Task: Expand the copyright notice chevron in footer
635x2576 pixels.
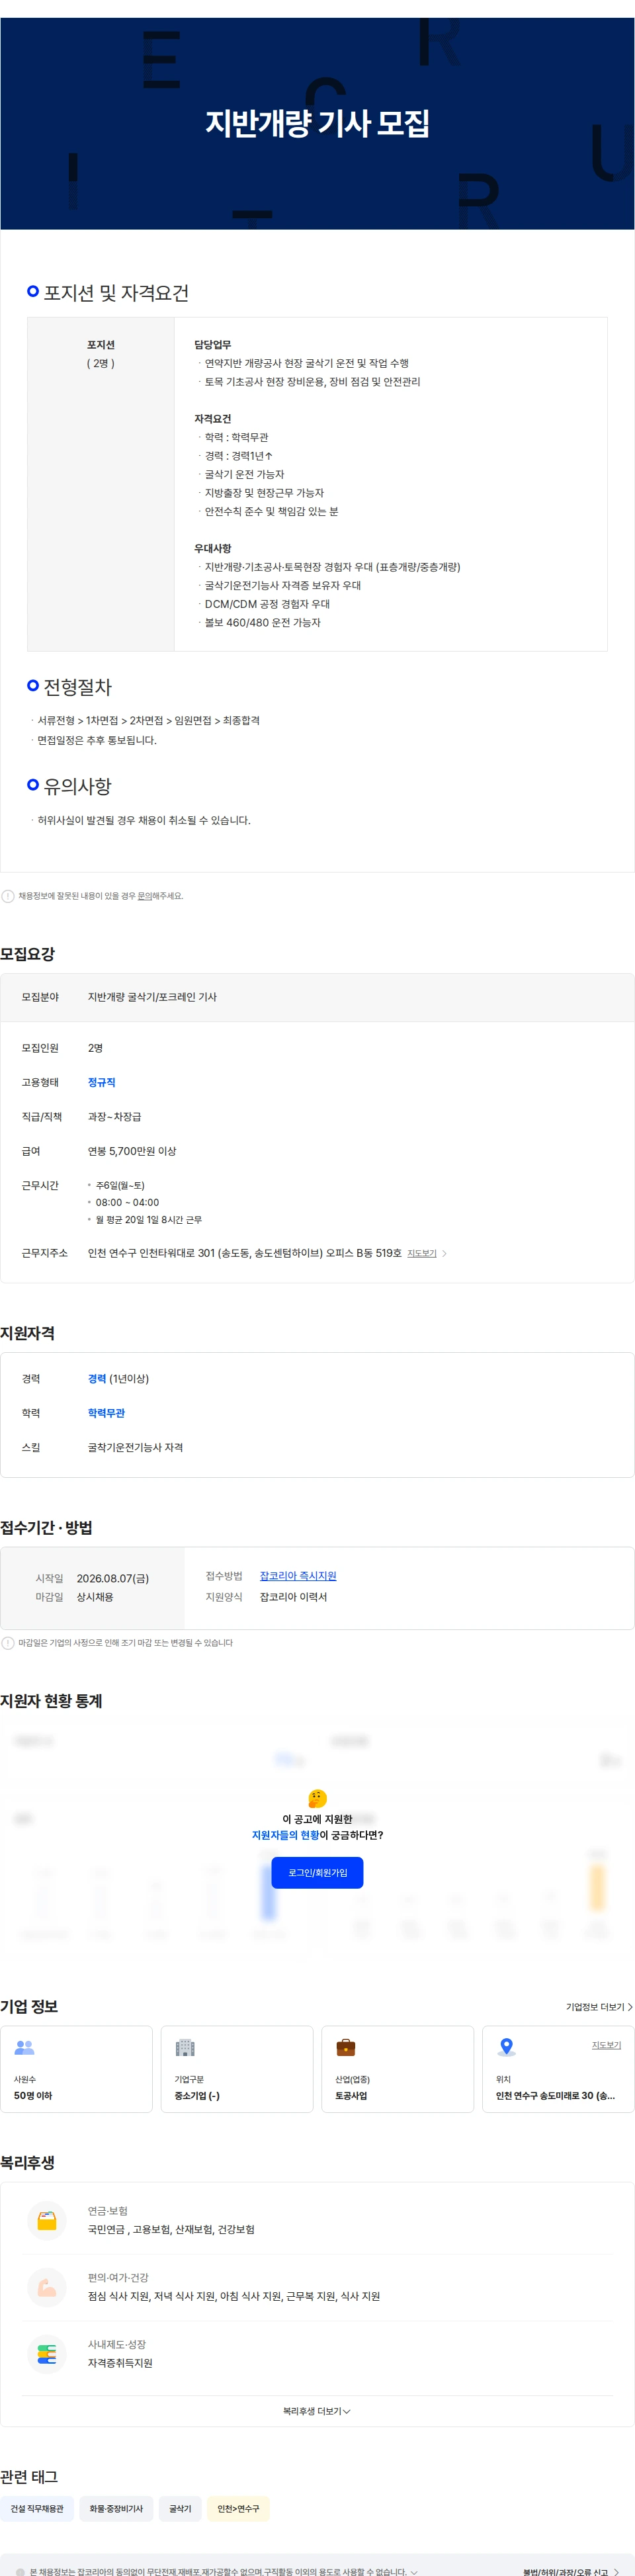Action: coord(414,2572)
